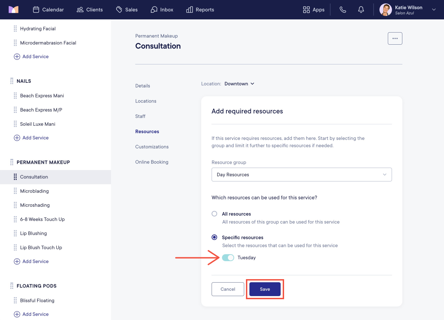Click the drag handle beside Beach Express M/P

click(15, 110)
